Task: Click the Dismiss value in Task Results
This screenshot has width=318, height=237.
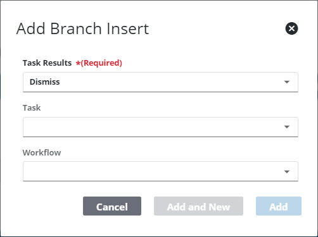Action: tap(45, 82)
